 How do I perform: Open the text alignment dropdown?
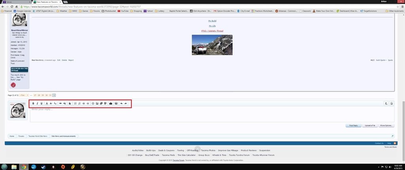click(70, 103)
